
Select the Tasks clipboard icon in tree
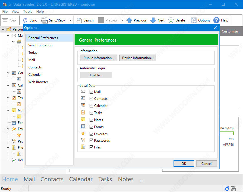coord(14,98)
